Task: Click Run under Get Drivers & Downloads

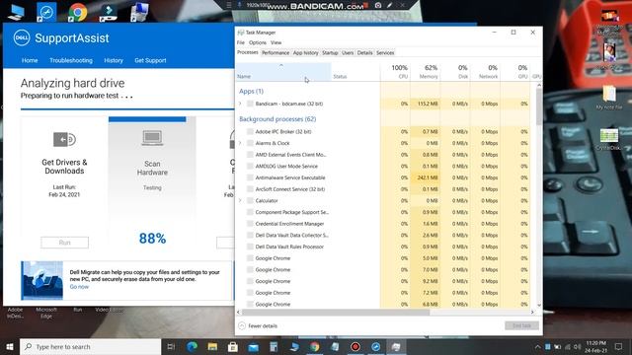Action: pos(64,243)
